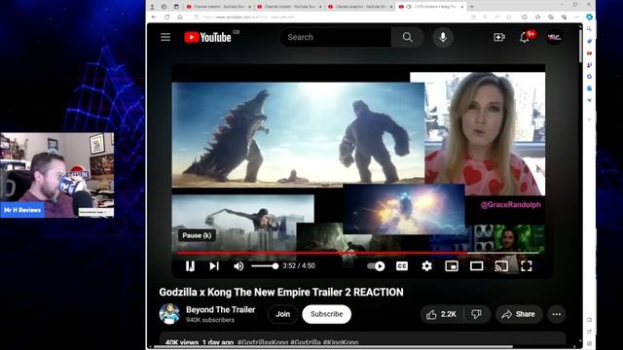623x350 pixels.
Task: Focus the YouTube Search field
Action: point(336,37)
